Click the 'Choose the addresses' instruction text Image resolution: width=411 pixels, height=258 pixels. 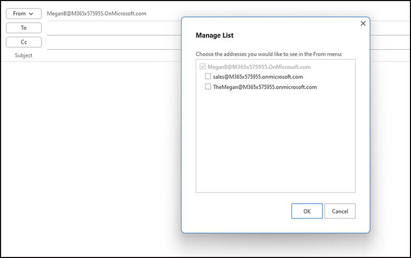[268, 54]
